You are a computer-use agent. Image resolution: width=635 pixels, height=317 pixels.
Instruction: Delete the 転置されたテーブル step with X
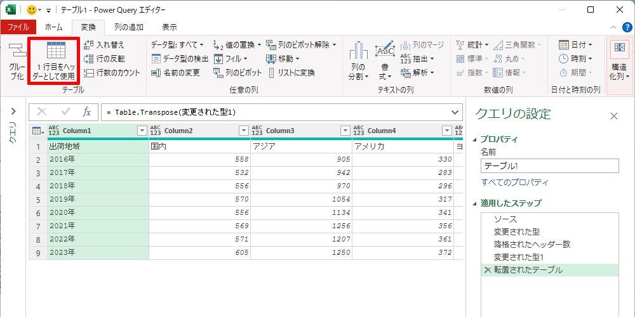(487, 270)
